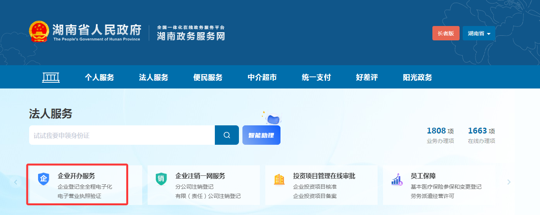Click the blue robot mascot icon

(273, 118)
